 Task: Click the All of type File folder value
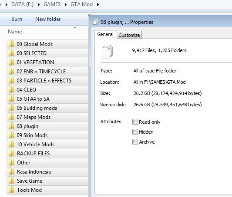tap(155, 71)
